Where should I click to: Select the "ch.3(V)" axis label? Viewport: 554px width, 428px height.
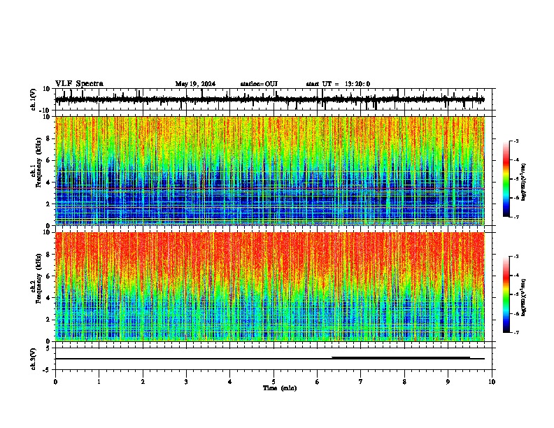click(34, 359)
